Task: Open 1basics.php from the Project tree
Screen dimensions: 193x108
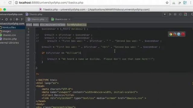Action: click(x=10, y=39)
